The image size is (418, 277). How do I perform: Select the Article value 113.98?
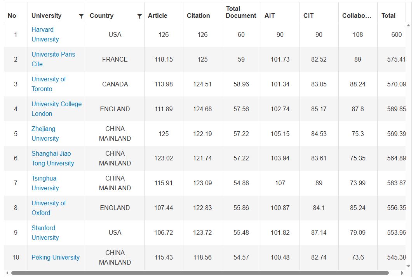tap(164, 84)
